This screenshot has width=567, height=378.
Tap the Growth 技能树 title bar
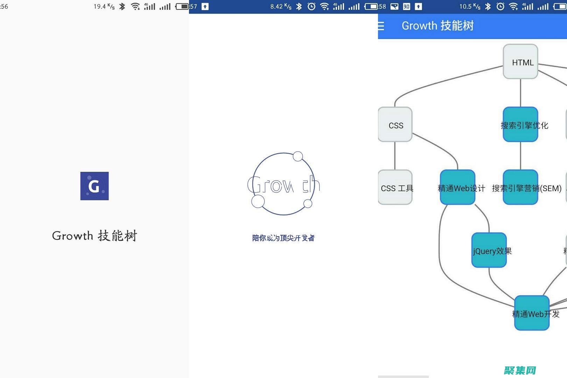point(437,26)
